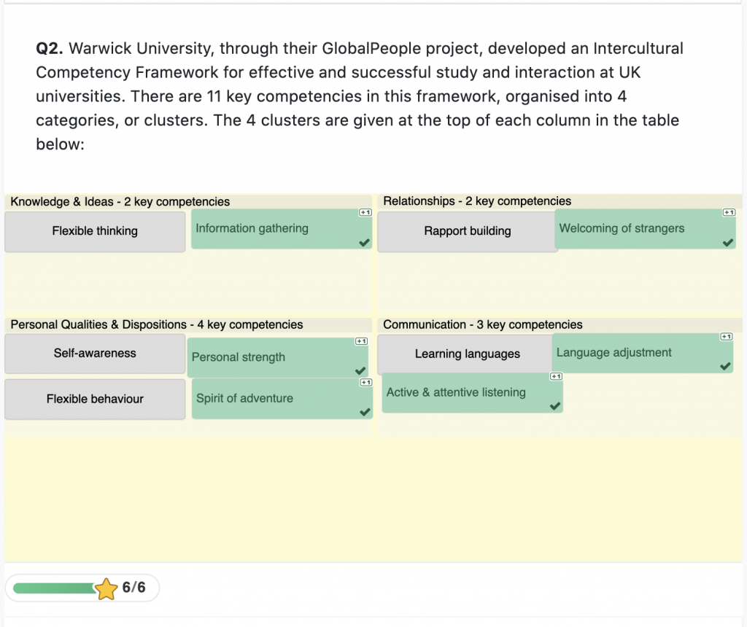The width and height of the screenshot is (747, 627).
Task: Click the Relationships cluster header
Action: [477, 201]
